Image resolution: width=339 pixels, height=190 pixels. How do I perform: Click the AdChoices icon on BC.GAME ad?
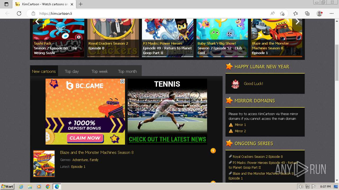[122, 81]
